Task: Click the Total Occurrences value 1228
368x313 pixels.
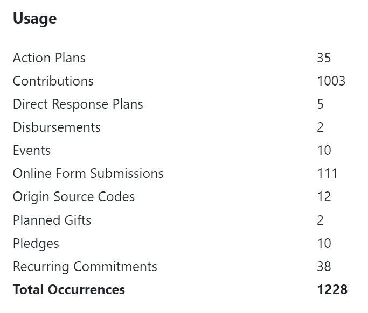Action: click(x=332, y=289)
